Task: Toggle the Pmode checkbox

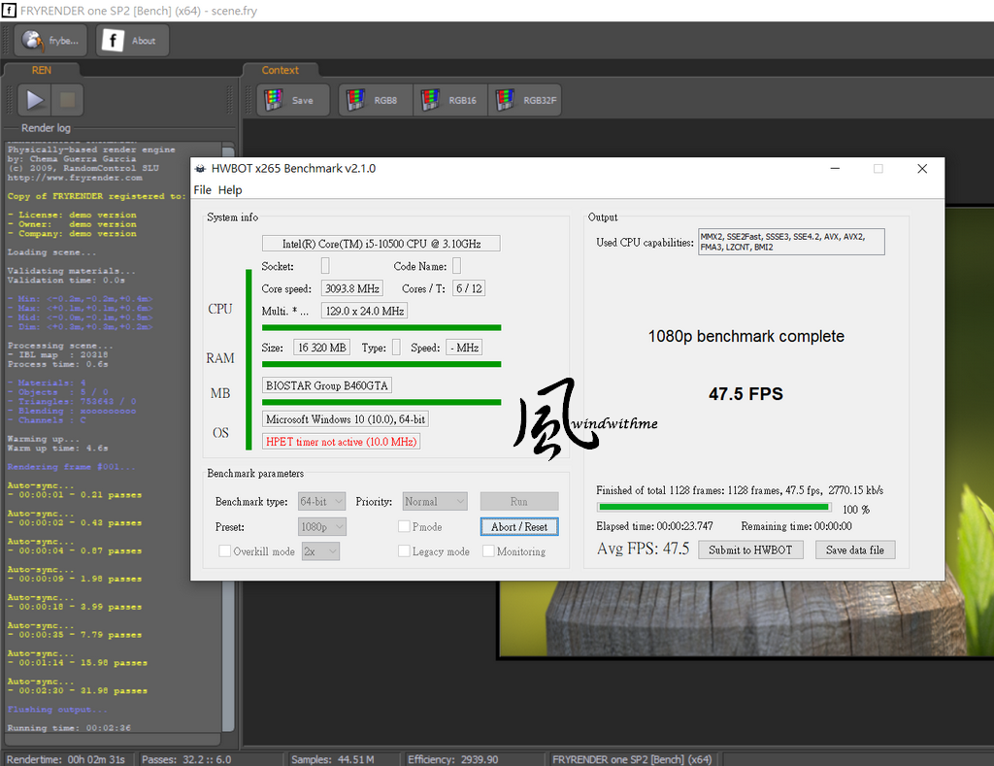Action: pos(404,526)
